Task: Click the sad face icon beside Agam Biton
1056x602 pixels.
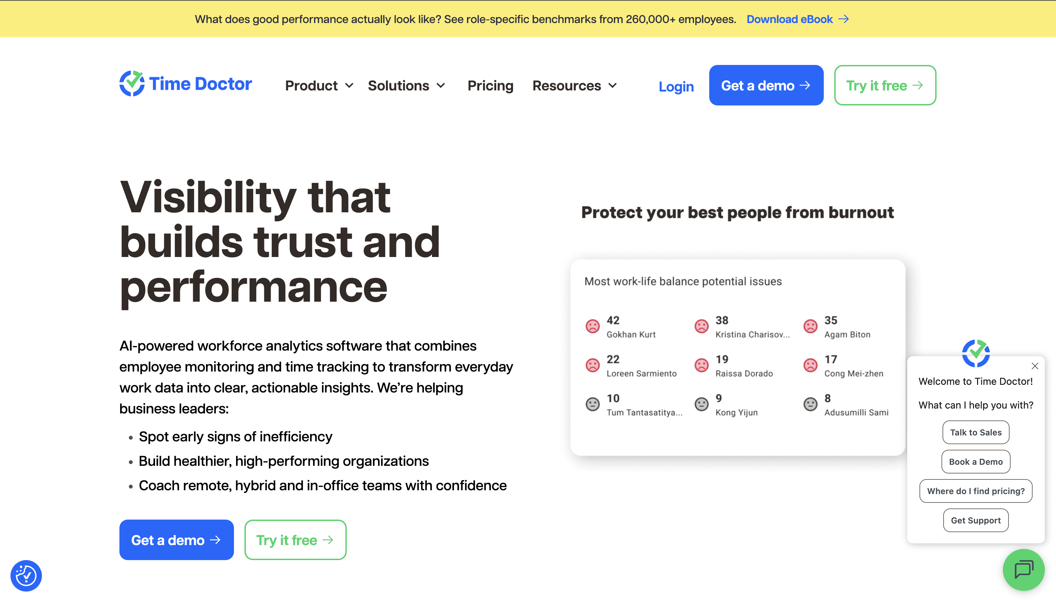Action: click(811, 326)
